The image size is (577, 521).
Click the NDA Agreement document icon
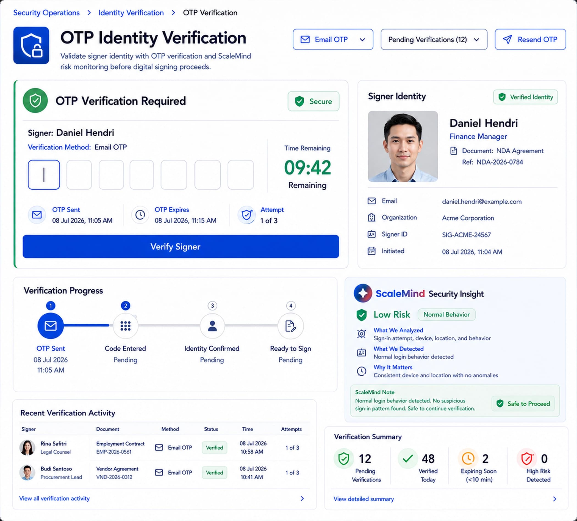pos(454,151)
